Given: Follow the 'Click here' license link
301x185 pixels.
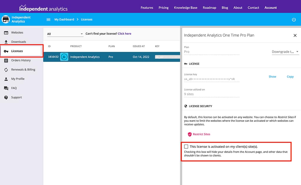Looking at the screenshot, I should pos(124,34).
